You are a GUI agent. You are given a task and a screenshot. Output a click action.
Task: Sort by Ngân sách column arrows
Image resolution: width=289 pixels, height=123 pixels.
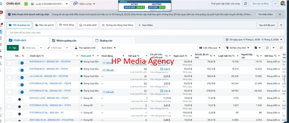[x=186, y=56]
